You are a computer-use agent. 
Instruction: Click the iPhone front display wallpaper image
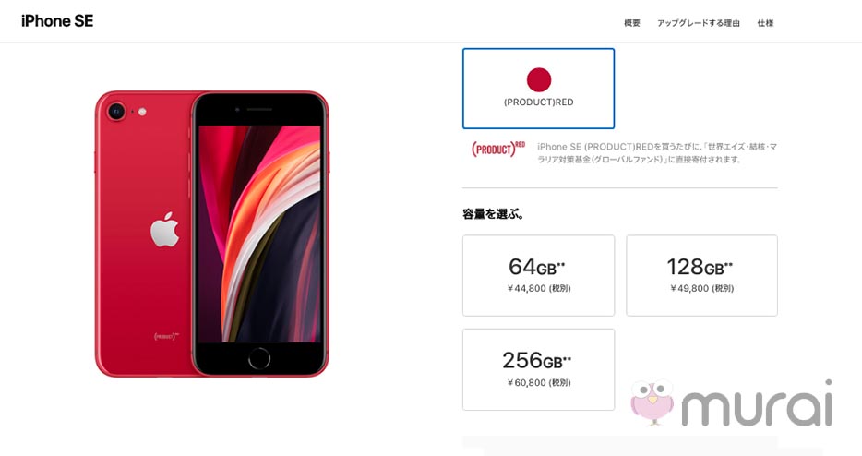tap(259, 234)
